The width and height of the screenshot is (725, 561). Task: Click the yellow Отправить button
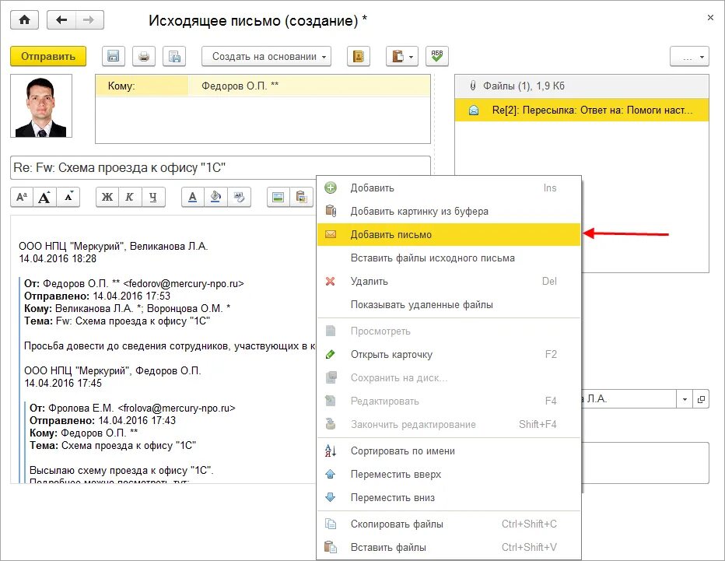click(48, 57)
